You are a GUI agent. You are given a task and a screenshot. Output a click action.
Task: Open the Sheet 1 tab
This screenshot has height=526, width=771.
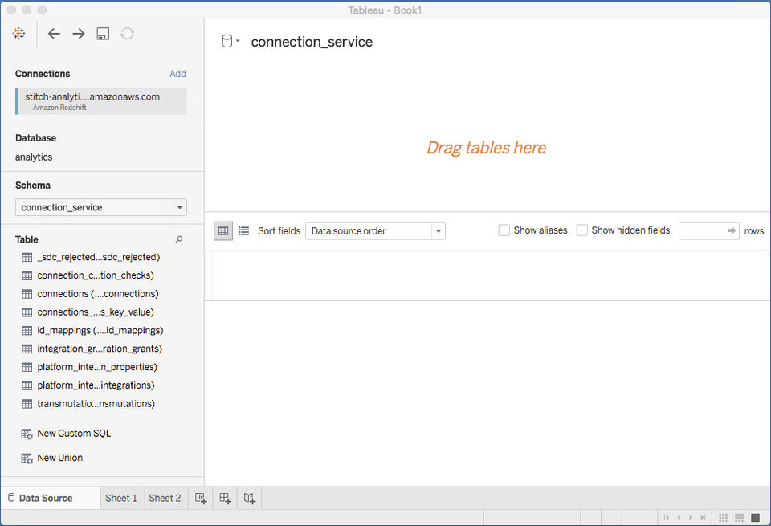pyautogui.click(x=121, y=499)
